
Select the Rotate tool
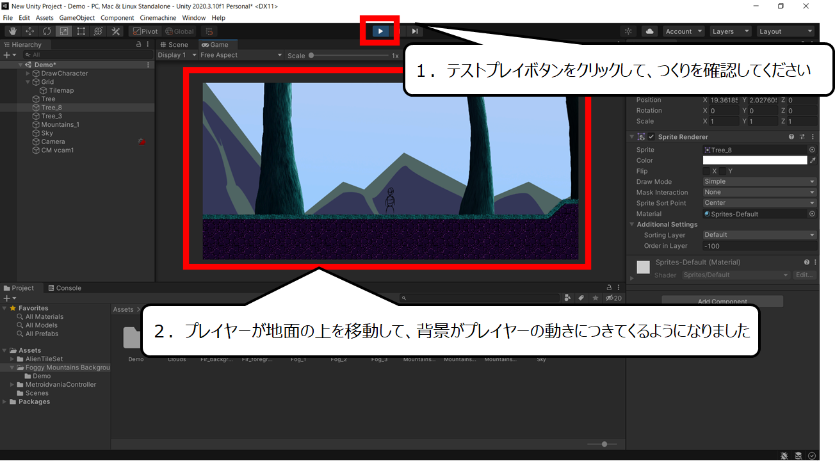click(47, 31)
